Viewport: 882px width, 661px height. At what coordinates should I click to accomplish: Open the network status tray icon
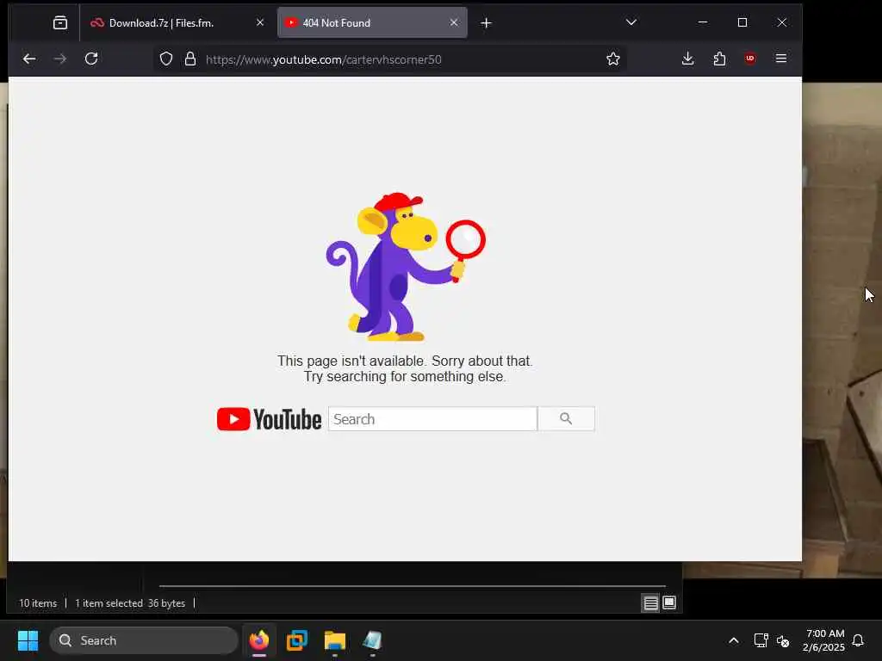(x=761, y=640)
